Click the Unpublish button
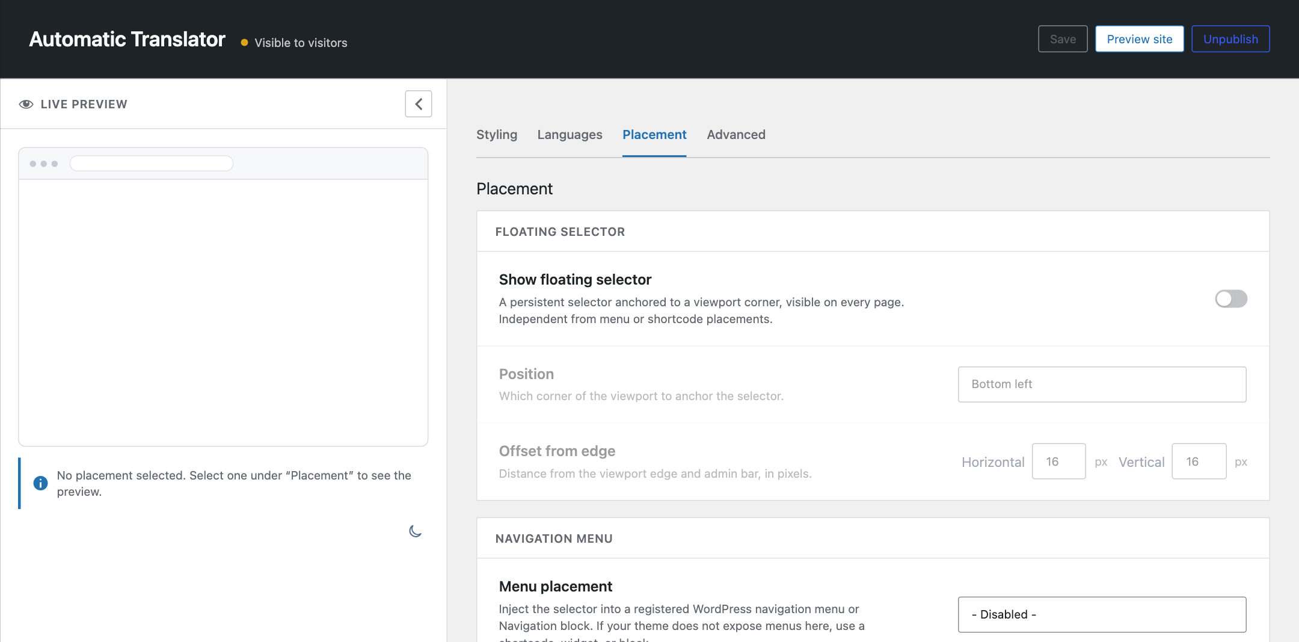 click(x=1230, y=39)
